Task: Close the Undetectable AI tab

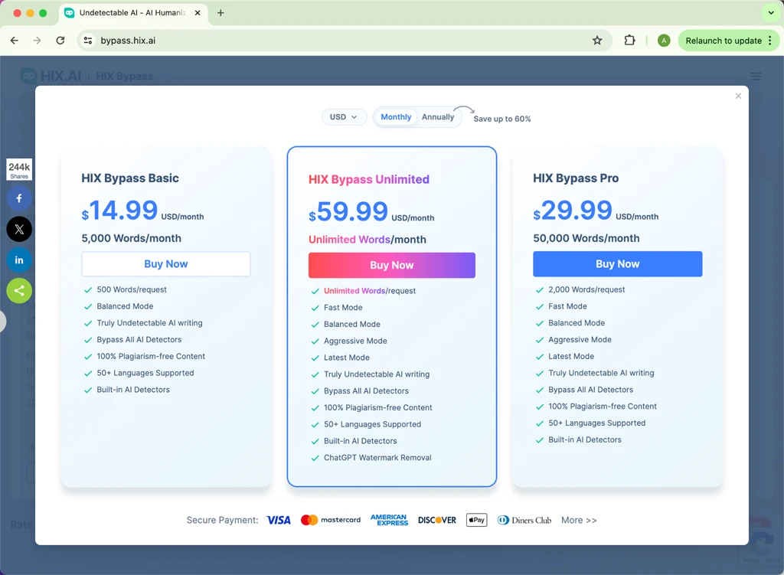Action: (x=198, y=13)
